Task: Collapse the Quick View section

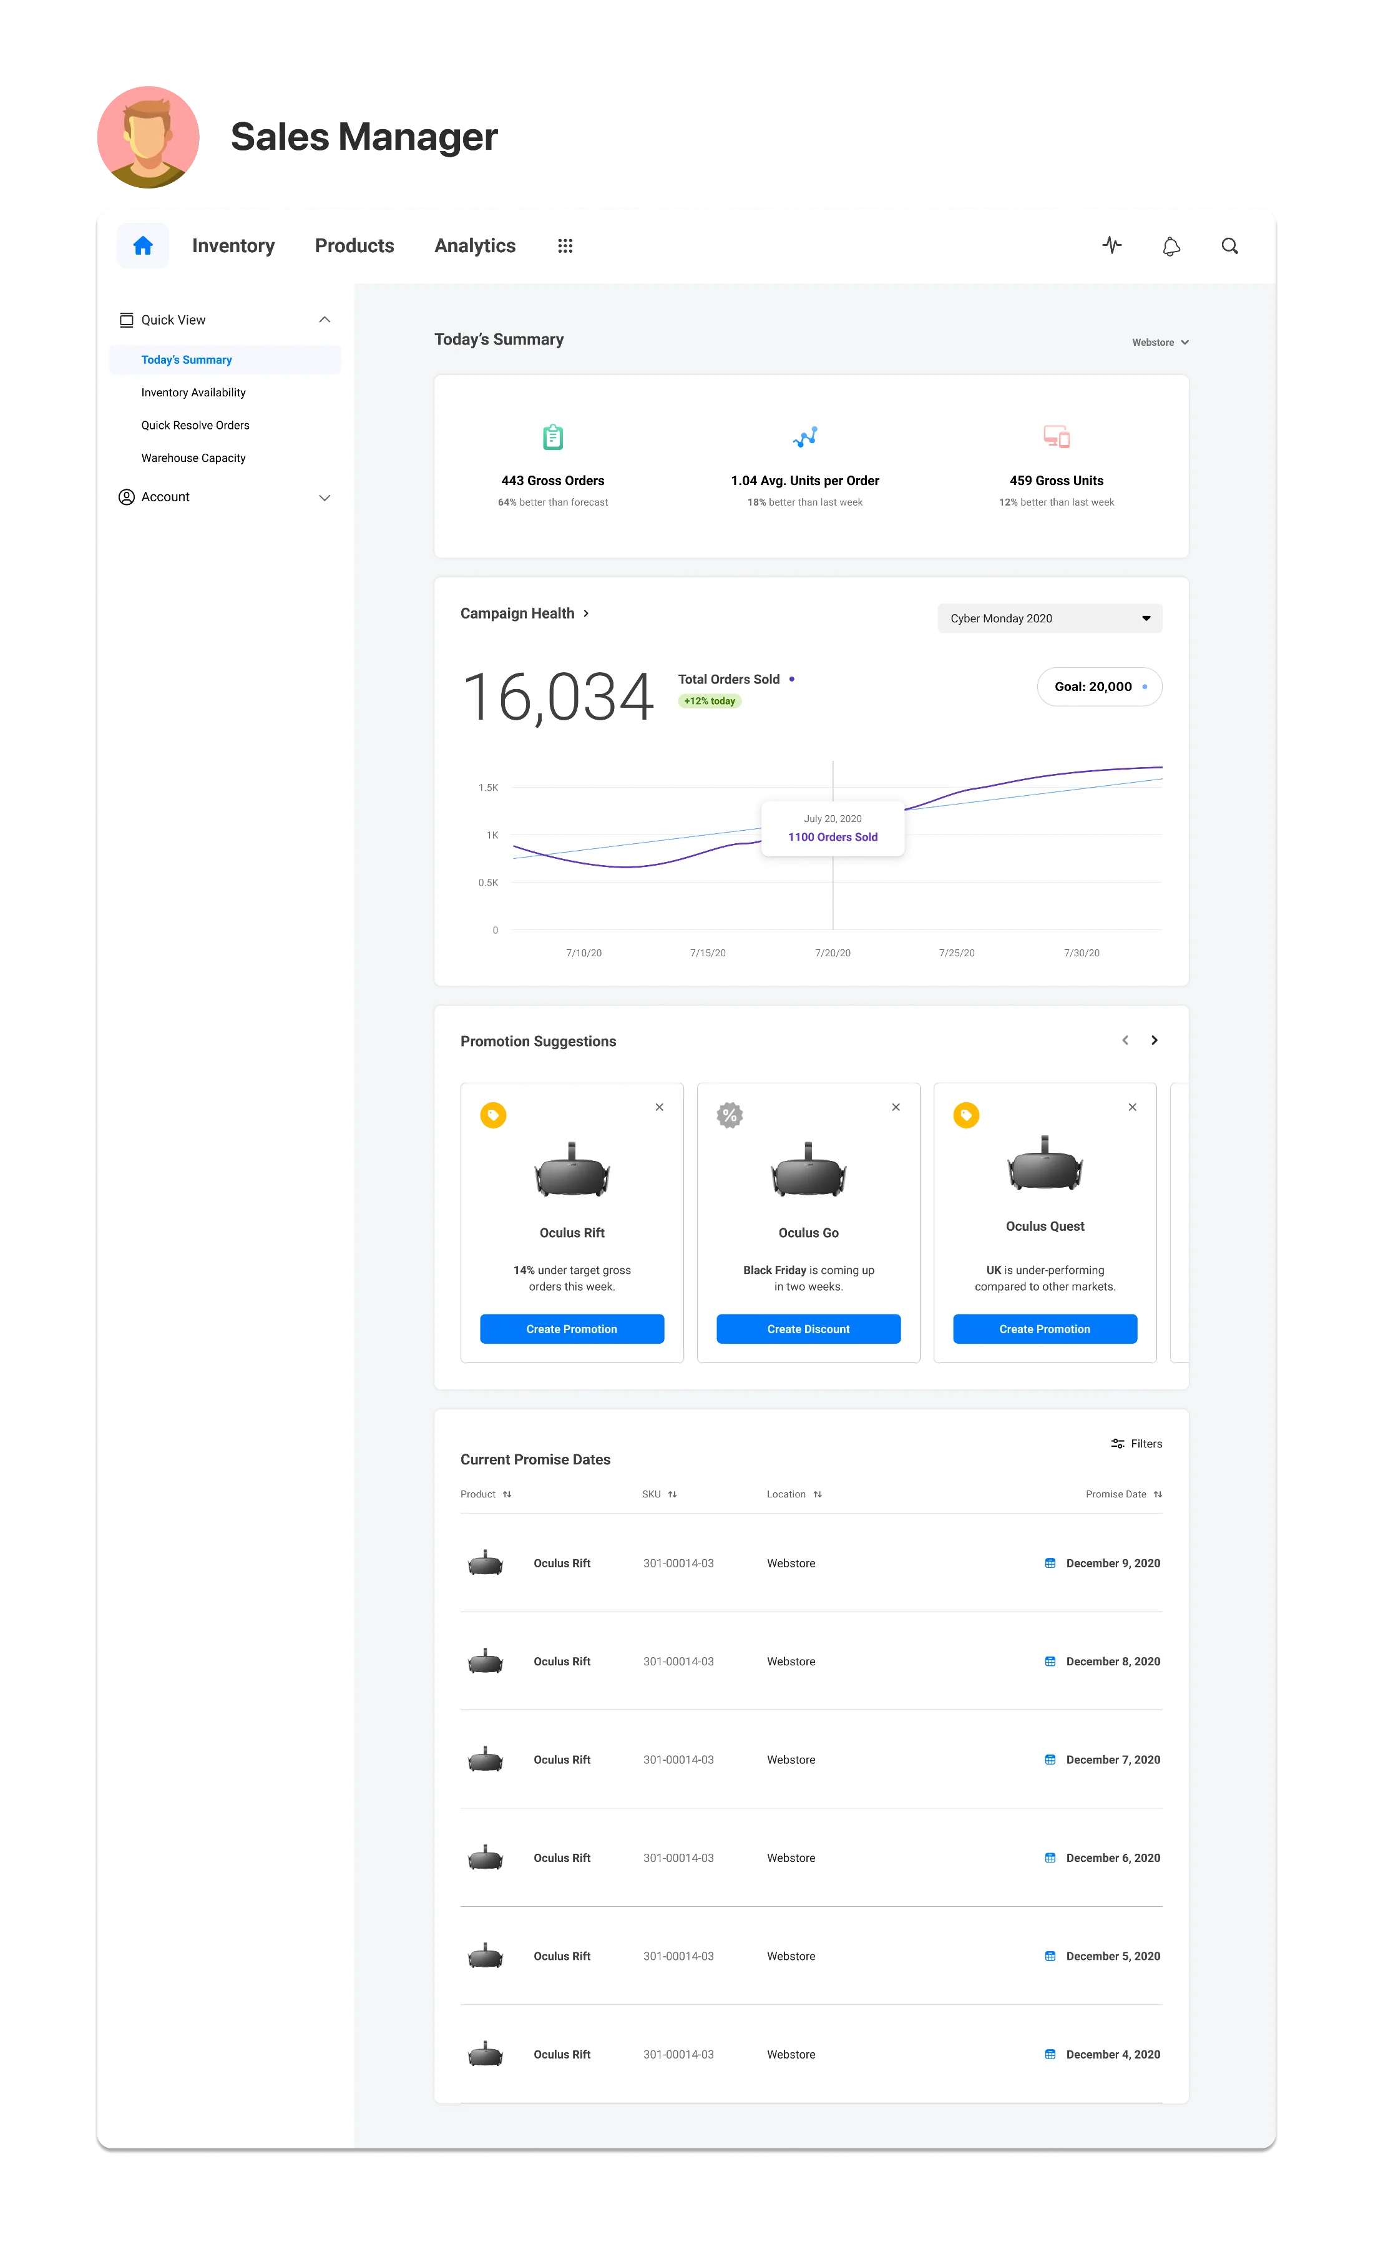Action: (x=324, y=320)
